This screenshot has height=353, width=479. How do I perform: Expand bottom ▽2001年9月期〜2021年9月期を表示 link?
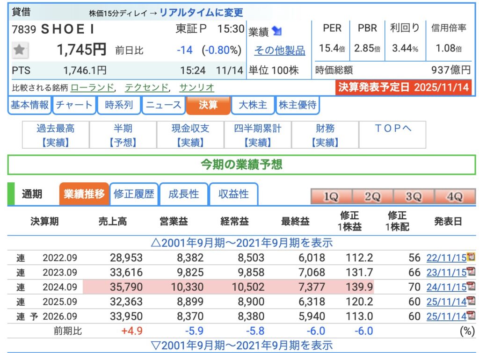point(241,346)
